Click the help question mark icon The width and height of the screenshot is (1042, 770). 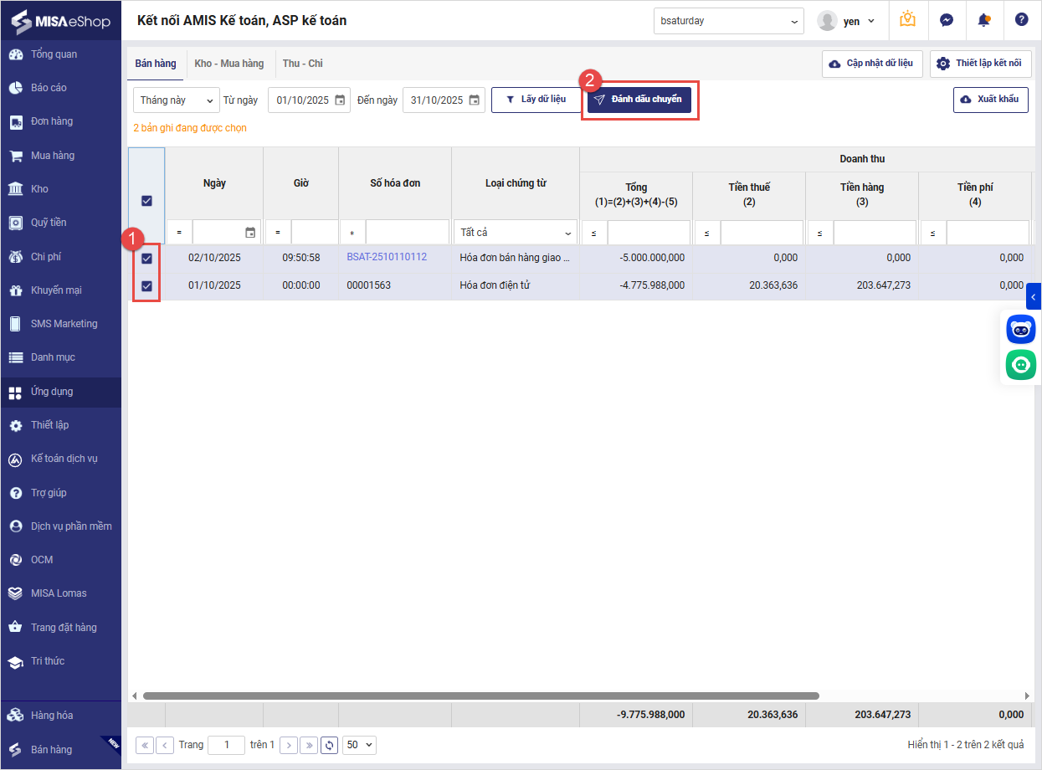click(x=1021, y=20)
